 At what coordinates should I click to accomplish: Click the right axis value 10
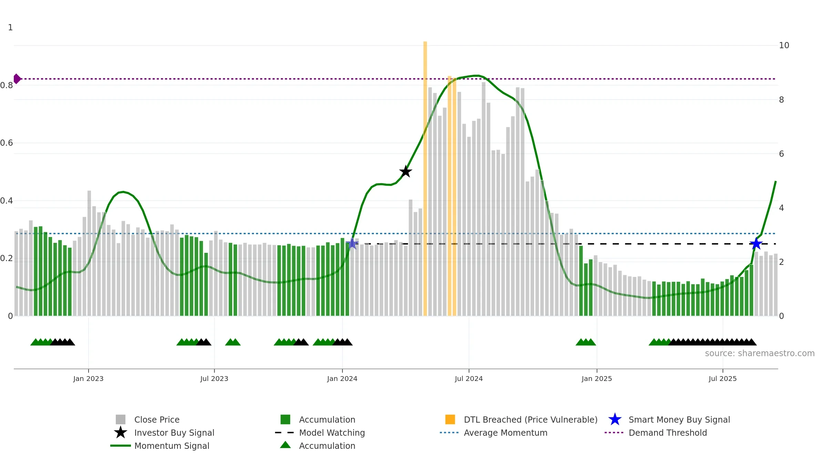pos(784,45)
